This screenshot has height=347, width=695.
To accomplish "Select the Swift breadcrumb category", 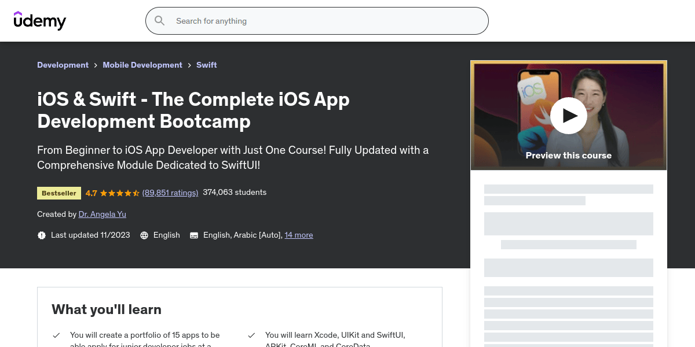I will [206, 65].
